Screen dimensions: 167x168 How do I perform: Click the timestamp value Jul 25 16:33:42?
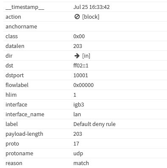pos(92,7)
